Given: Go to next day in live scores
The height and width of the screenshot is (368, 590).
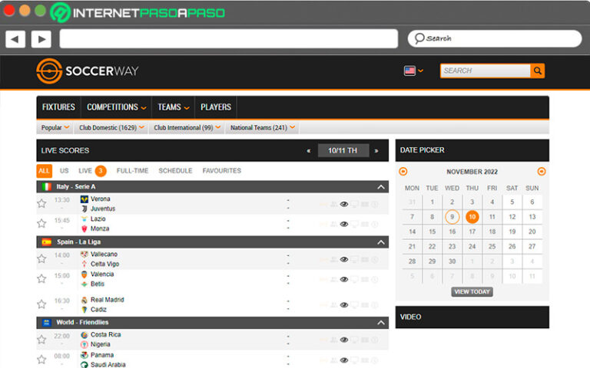Looking at the screenshot, I should click(376, 151).
